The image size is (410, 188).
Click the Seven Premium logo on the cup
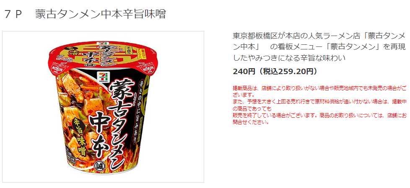[101, 77]
